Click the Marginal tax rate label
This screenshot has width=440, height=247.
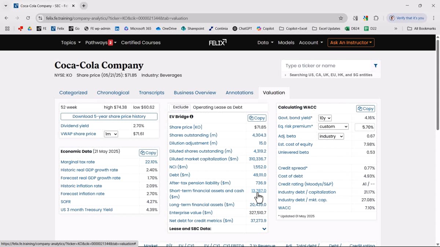click(77, 162)
